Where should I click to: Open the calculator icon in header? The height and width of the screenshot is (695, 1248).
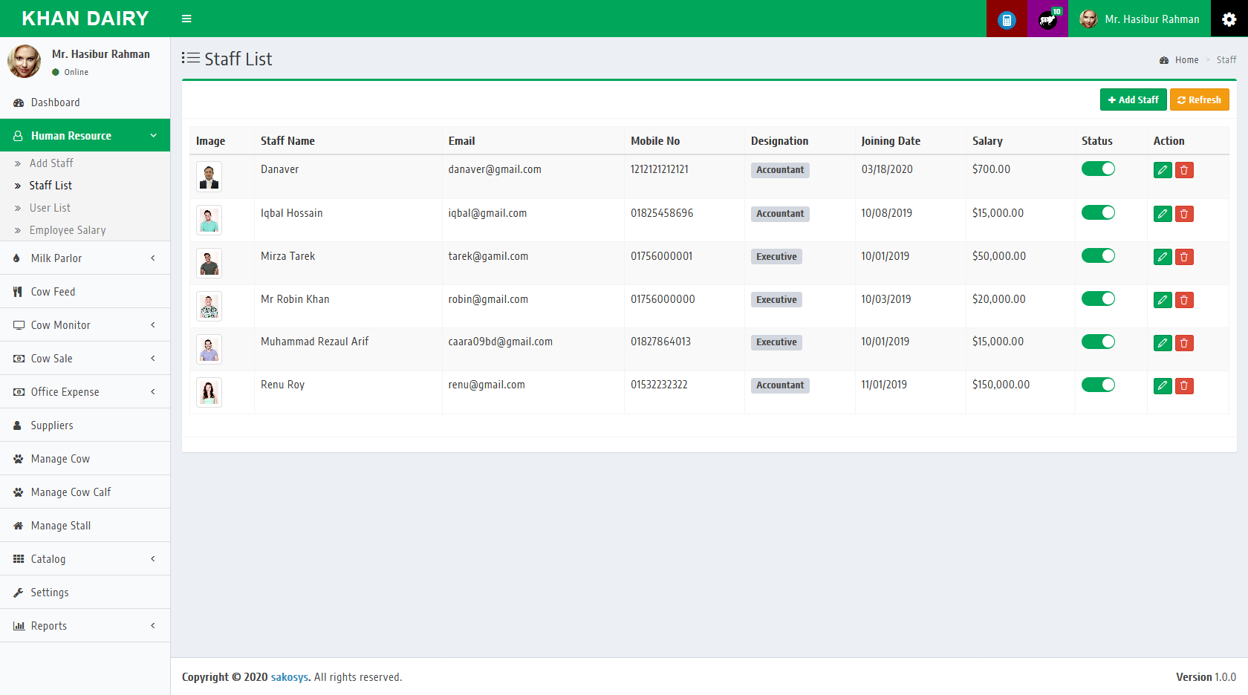(1007, 19)
